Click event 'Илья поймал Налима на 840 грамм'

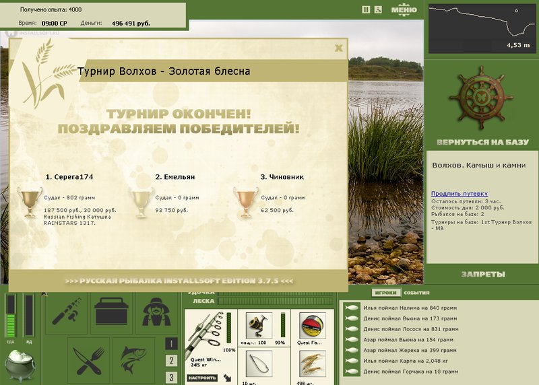[410, 308]
